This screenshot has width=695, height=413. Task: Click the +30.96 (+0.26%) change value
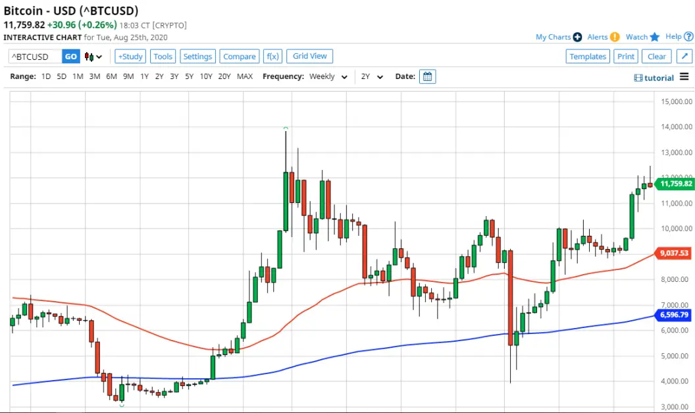pyautogui.click(x=82, y=25)
